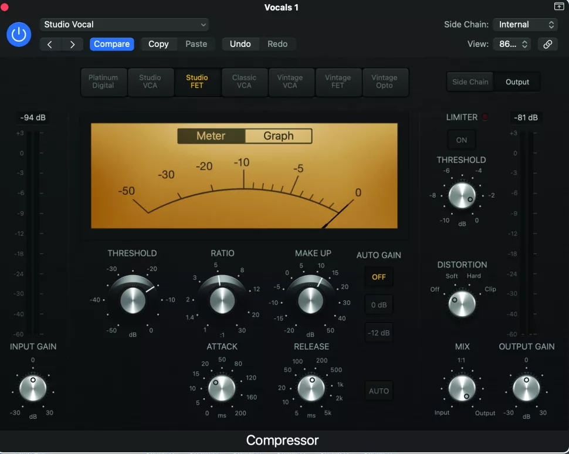The image size is (569, 454).
Task: Click the limiter Threshold knob
Action: click(x=462, y=195)
